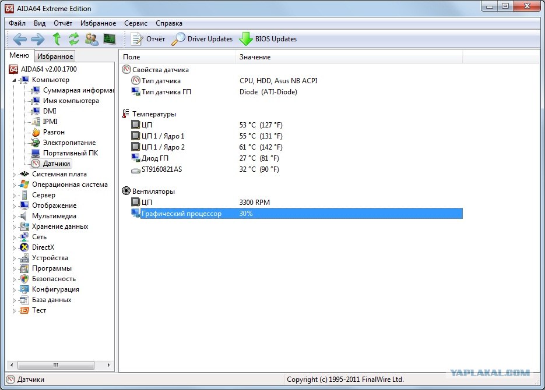Image resolution: width=545 pixels, height=390 pixels.
Task: Expand the Хранение данных branch
Action: (x=14, y=227)
